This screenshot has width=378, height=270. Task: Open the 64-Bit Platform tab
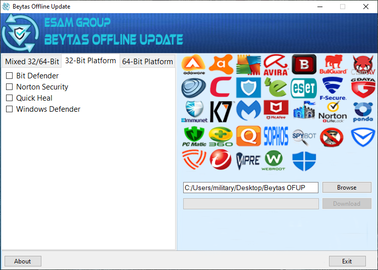[147, 62]
